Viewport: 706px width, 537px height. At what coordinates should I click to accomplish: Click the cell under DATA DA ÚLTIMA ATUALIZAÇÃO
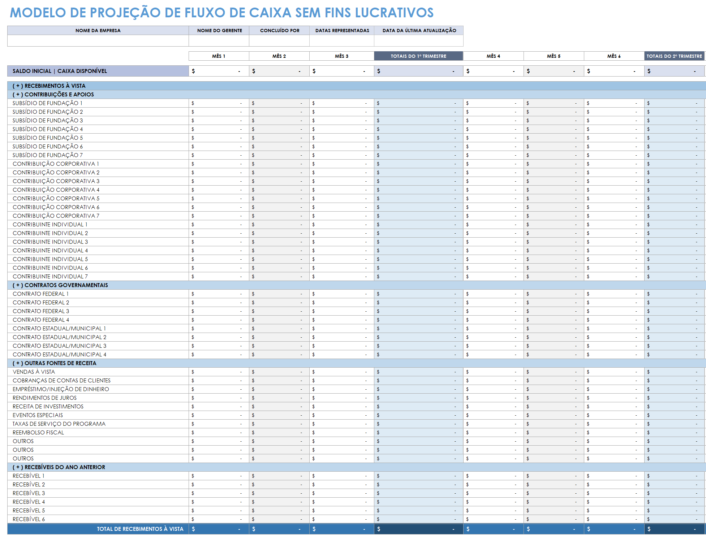click(419, 41)
